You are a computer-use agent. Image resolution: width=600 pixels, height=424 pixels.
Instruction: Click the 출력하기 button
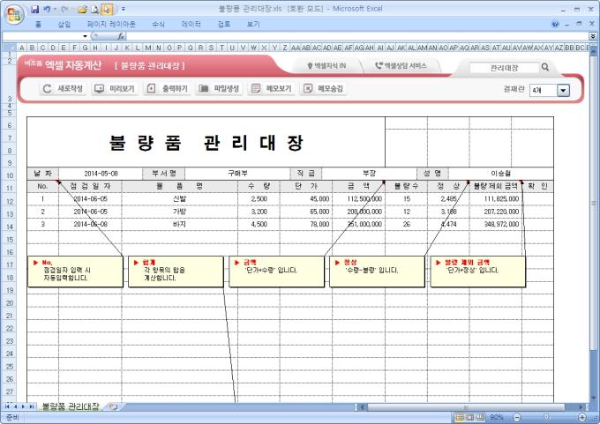(x=168, y=89)
